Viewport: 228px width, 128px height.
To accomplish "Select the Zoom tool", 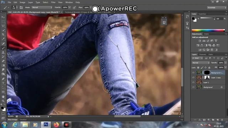I will pos(3,101).
